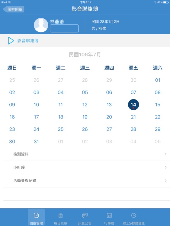Select date 12 on the calendar
Viewport: 170px width, 226px height.
click(x=85, y=105)
